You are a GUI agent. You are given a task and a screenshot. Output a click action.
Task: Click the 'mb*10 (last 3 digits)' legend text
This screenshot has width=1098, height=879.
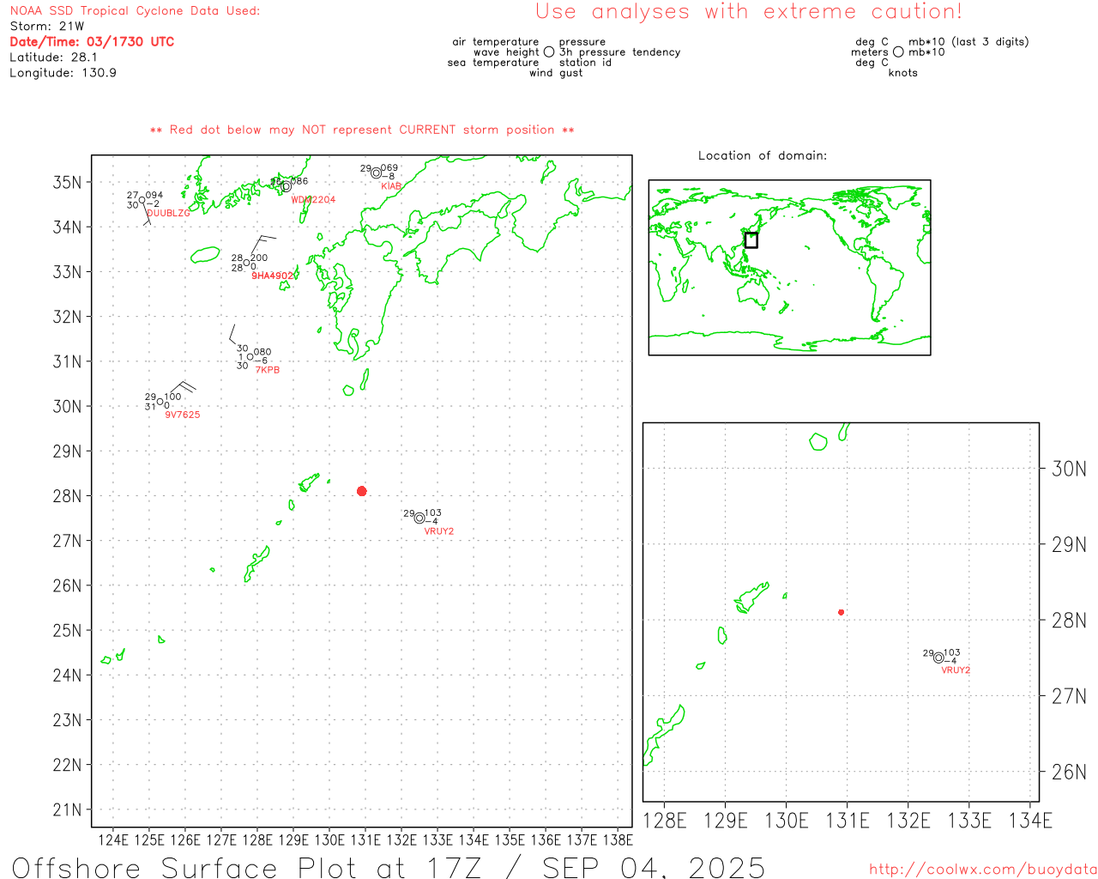[x=968, y=42]
